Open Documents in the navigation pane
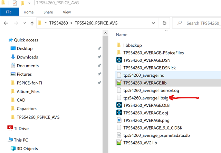Viewport: 221px width, 153px height. 28,66
